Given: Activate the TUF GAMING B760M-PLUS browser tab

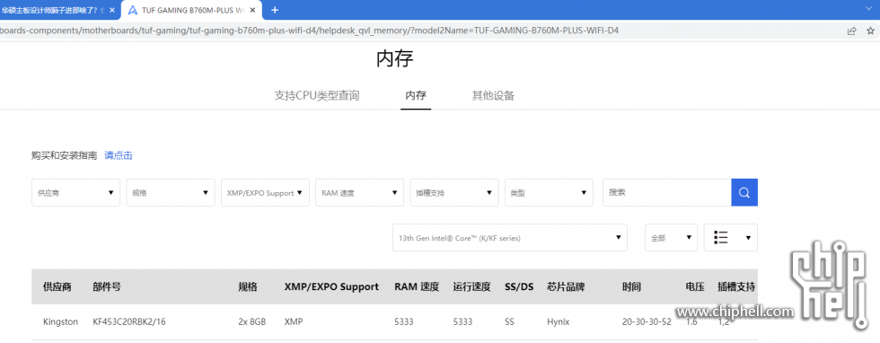Looking at the screenshot, I should pyautogui.click(x=192, y=10).
